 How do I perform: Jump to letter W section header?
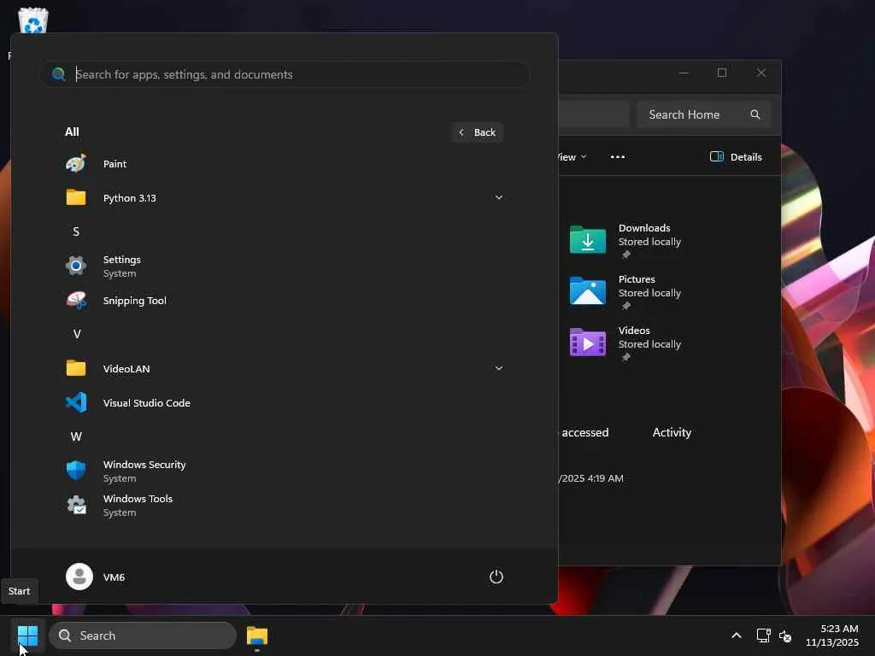click(76, 436)
